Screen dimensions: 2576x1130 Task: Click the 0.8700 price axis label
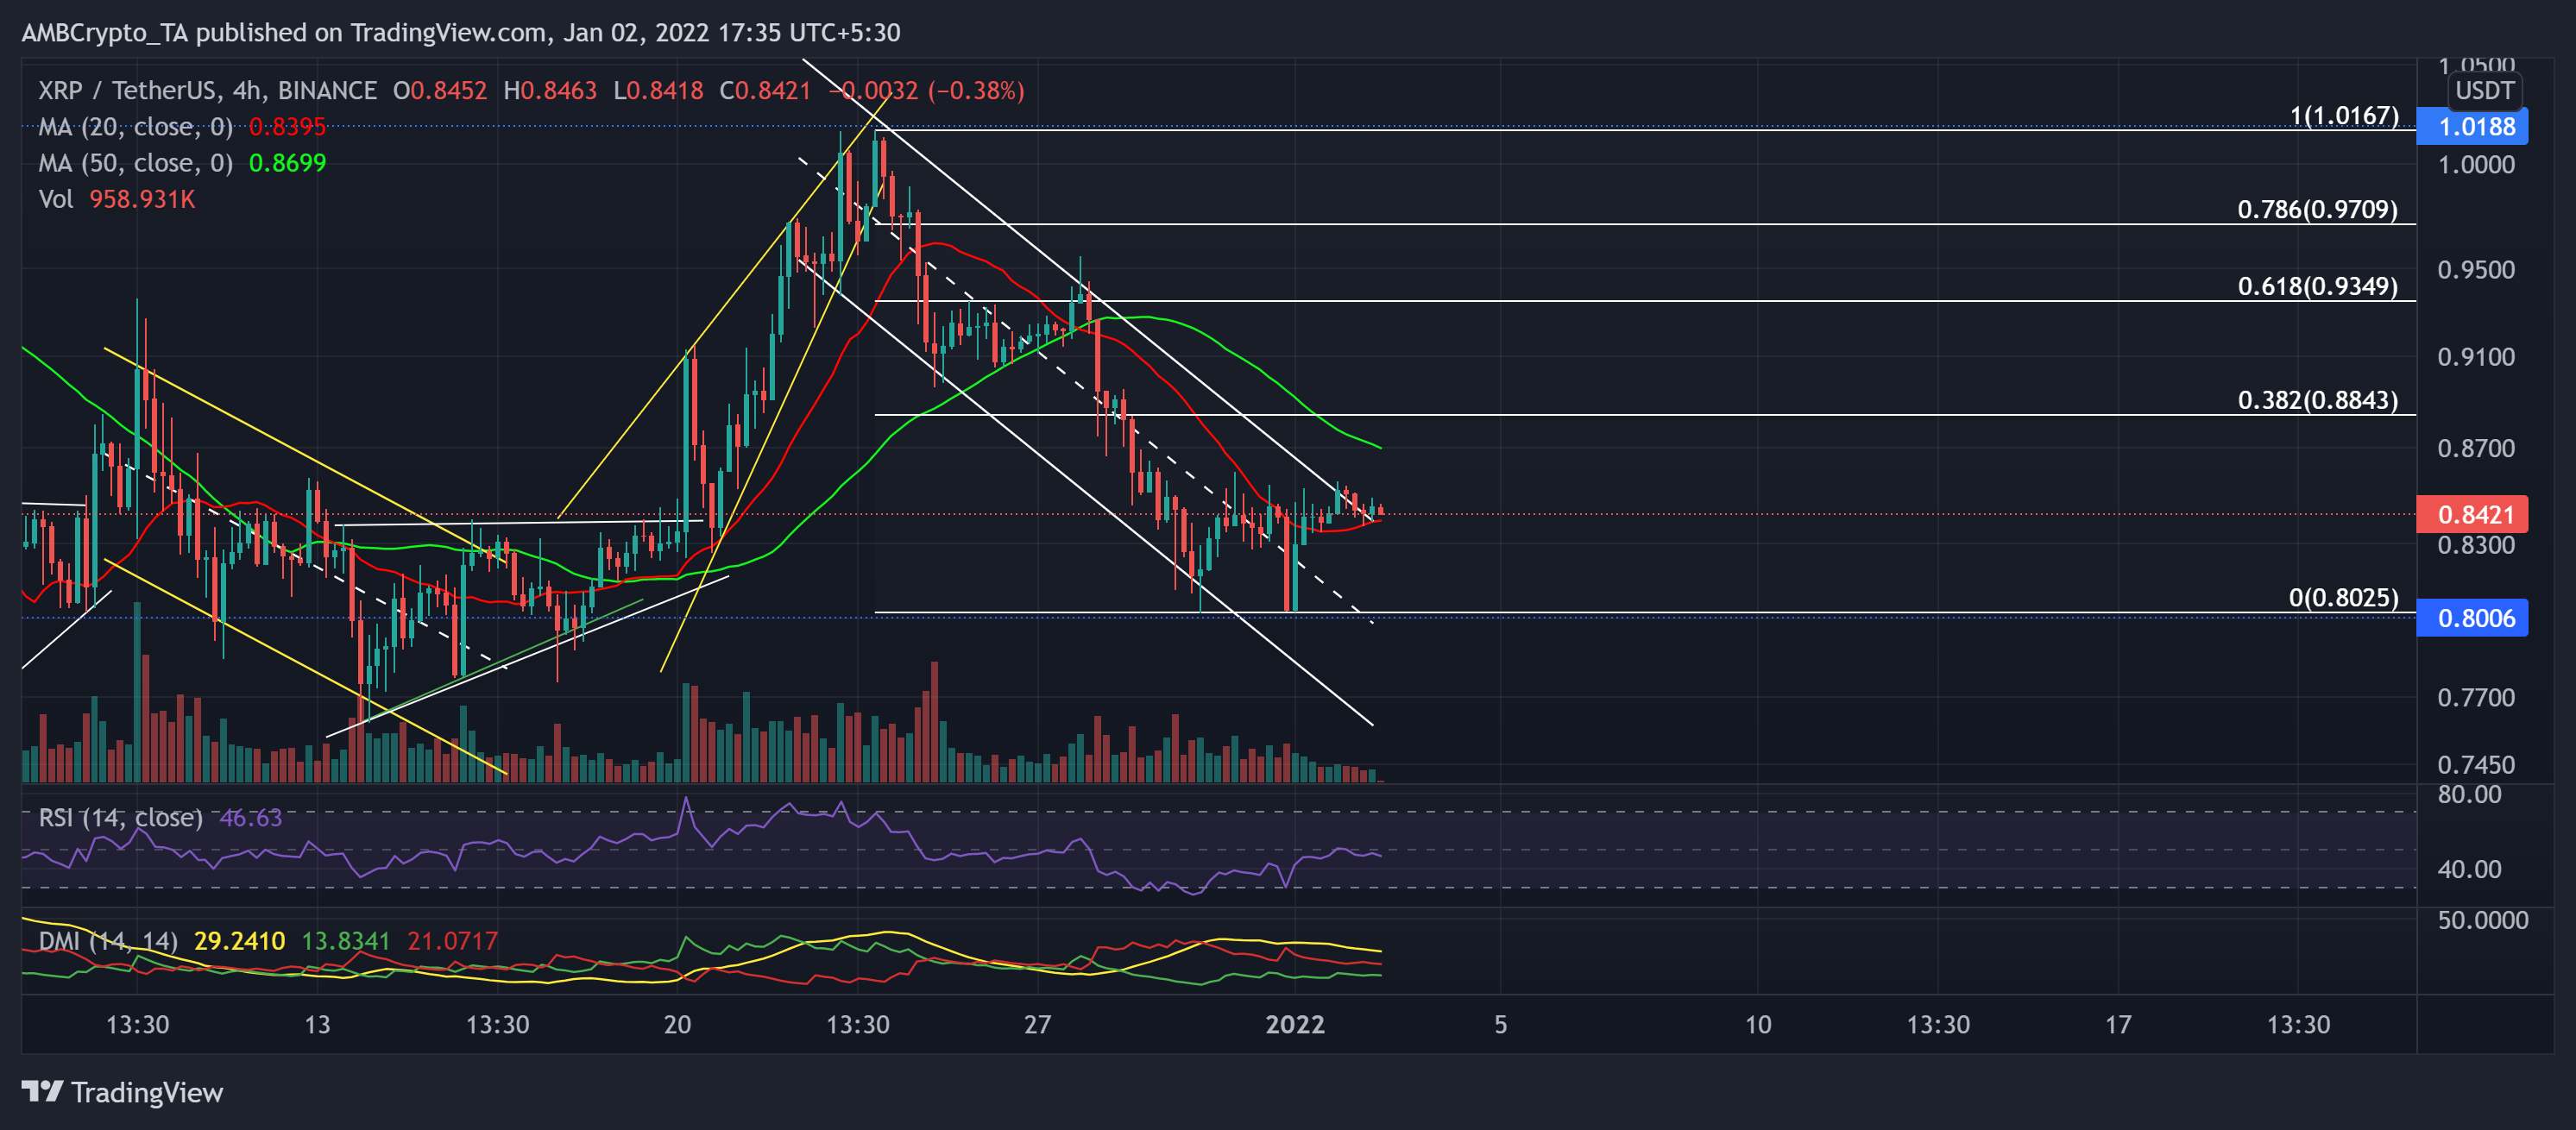[2475, 448]
